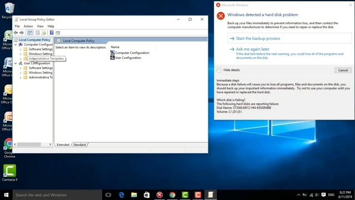Click the Windows Start button

click(x=6, y=195)
